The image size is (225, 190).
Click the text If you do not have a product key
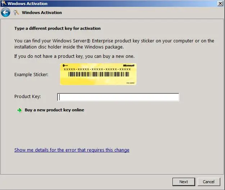[x=74, y=56]
